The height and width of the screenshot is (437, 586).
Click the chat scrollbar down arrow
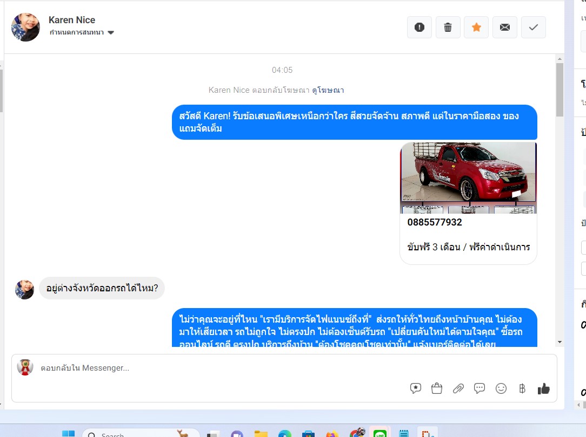[560, 342]
